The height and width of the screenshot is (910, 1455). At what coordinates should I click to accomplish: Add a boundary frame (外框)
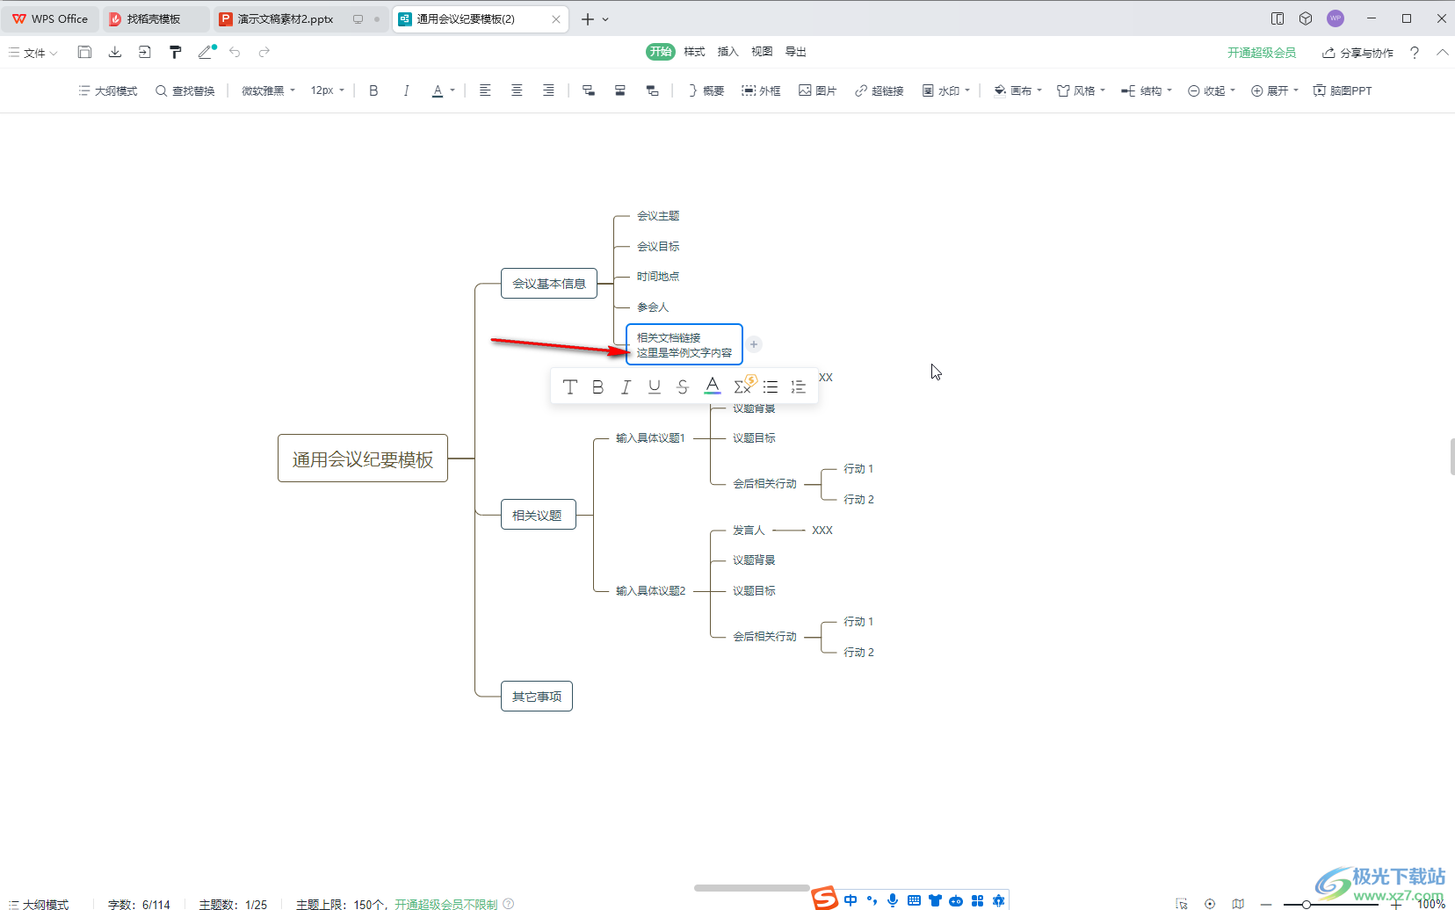point(761,90)
